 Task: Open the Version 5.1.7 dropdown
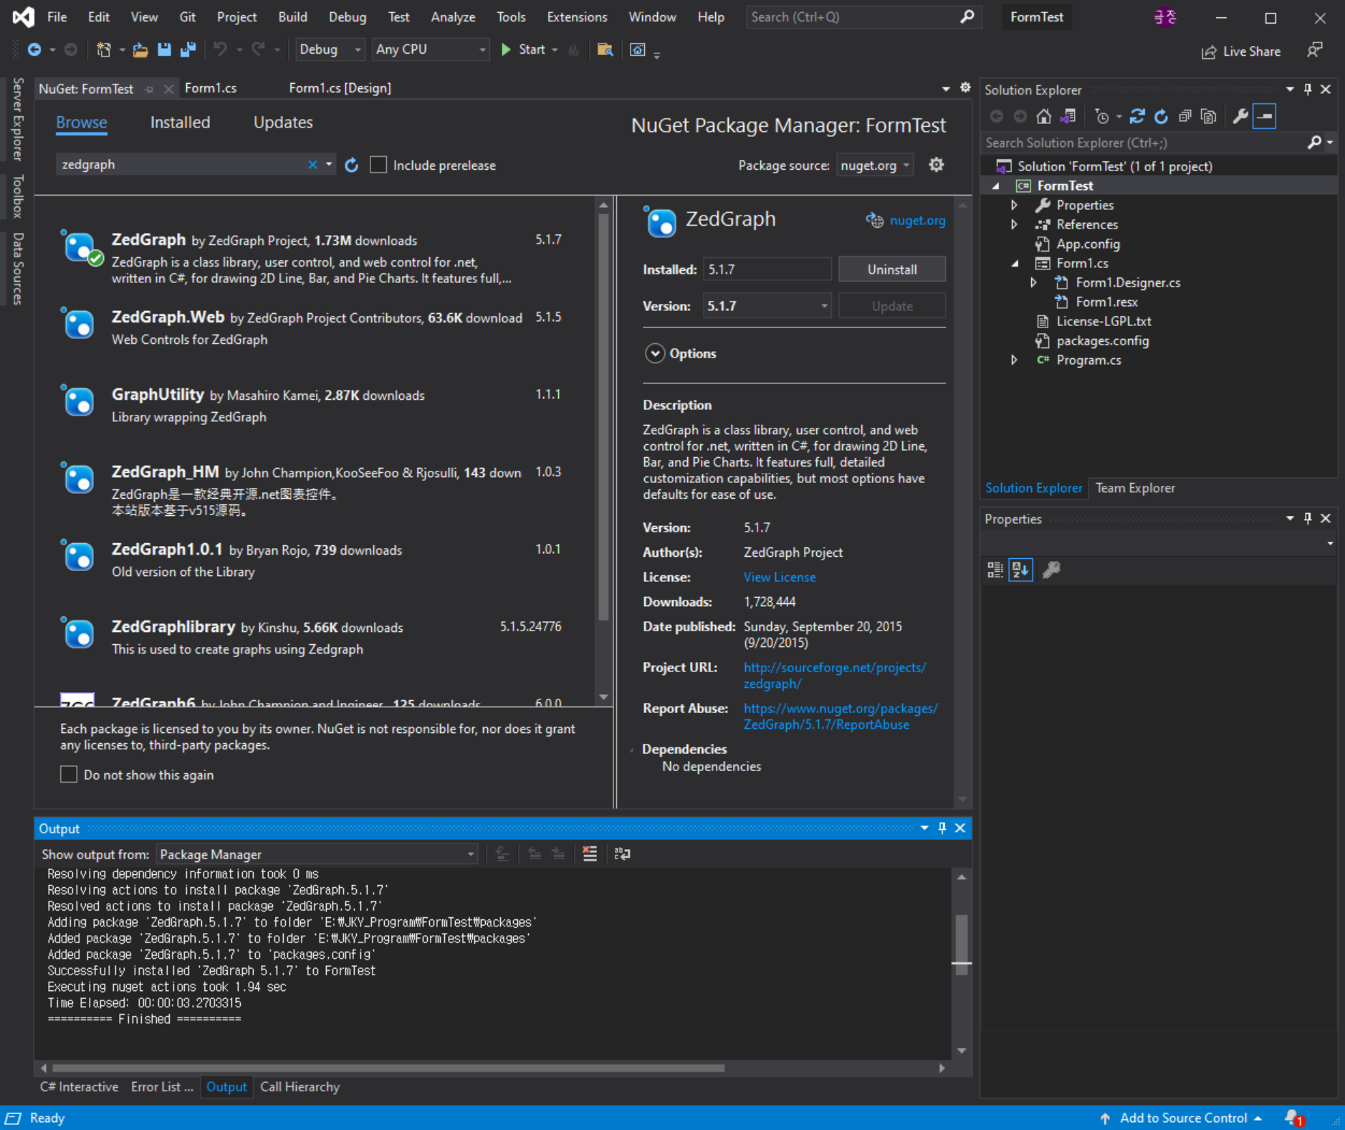click(767, 306)
